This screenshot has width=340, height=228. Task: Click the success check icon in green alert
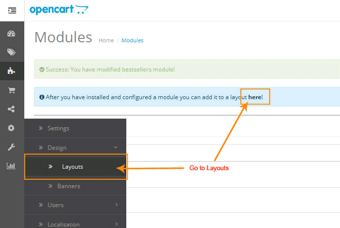(x=42, y=70)
